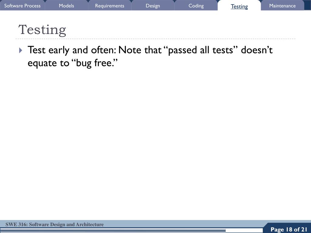Click the Testing slide title
Screen dimensions: 311x233
(42, 30)
